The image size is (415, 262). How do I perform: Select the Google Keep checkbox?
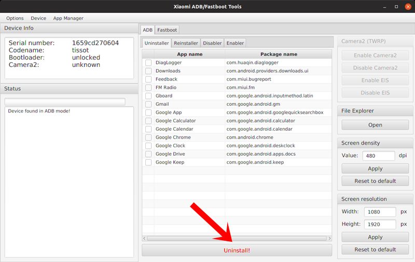(x=148, y=162)
